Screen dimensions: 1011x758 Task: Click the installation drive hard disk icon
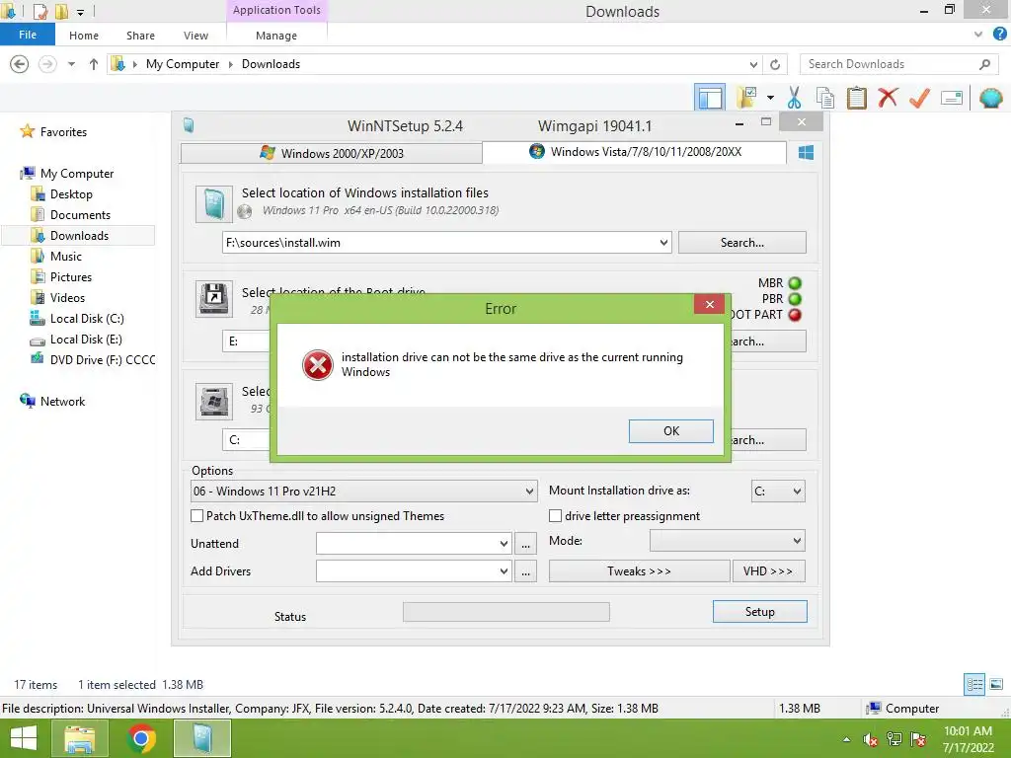point(214,402)
